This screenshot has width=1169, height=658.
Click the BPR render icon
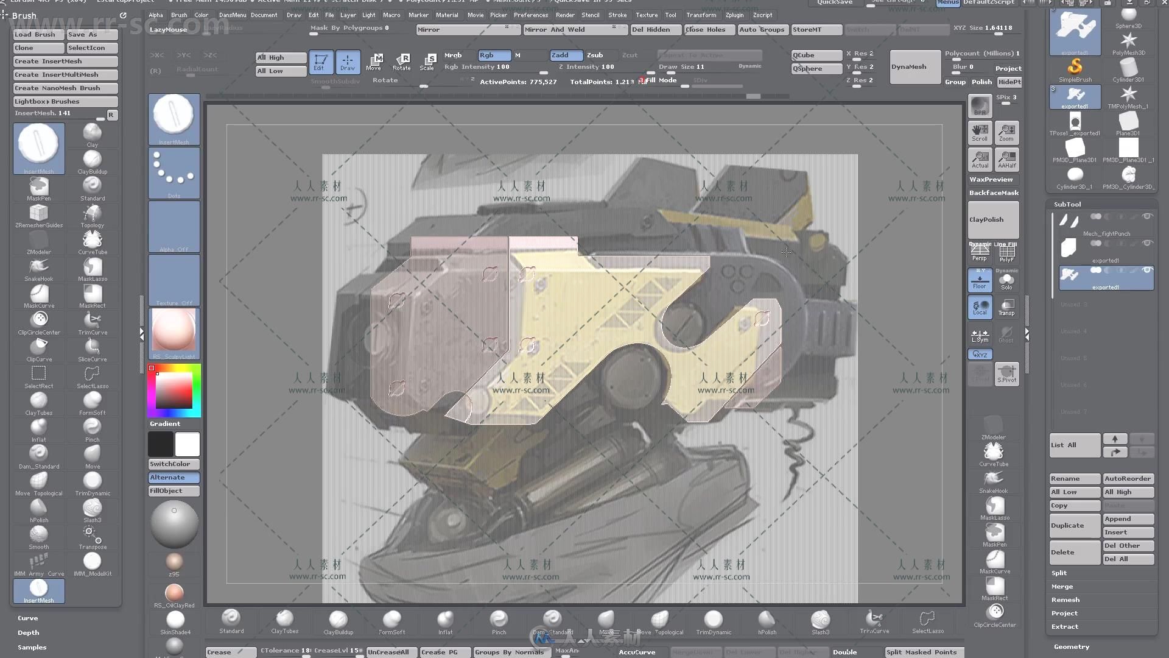click(x=980, y=106)
